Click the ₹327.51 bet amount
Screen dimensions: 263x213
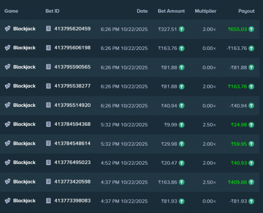(x=167, y=29)
